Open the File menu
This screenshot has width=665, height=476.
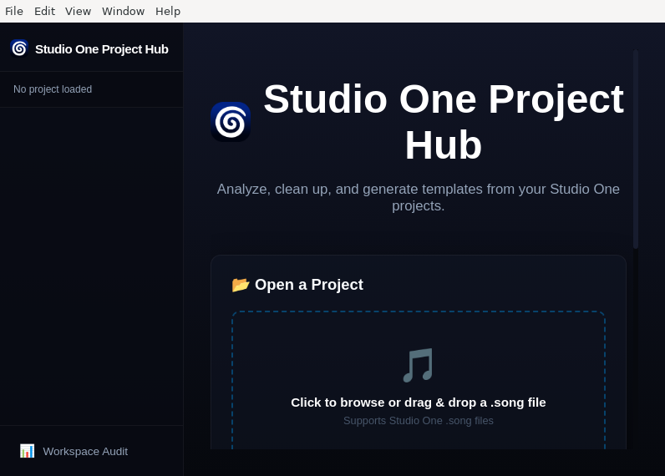click(x=14, y=11)
